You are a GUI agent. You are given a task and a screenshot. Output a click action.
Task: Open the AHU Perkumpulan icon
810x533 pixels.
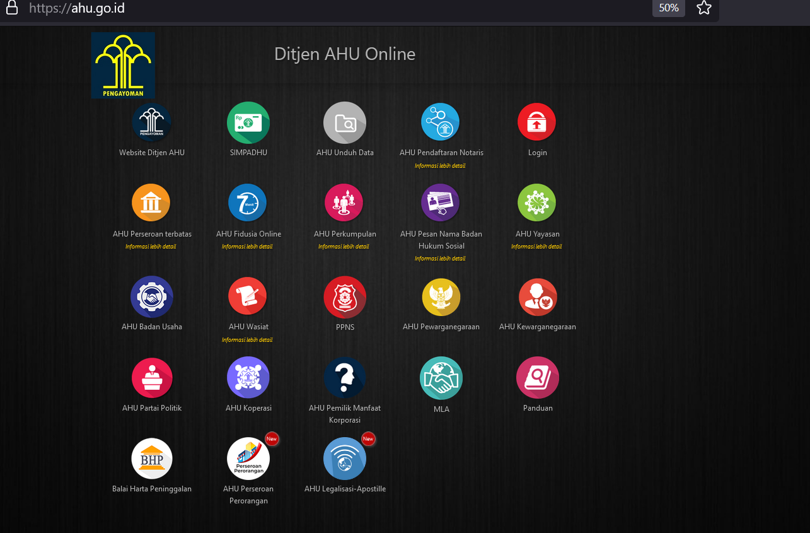(x=344, y=203)
